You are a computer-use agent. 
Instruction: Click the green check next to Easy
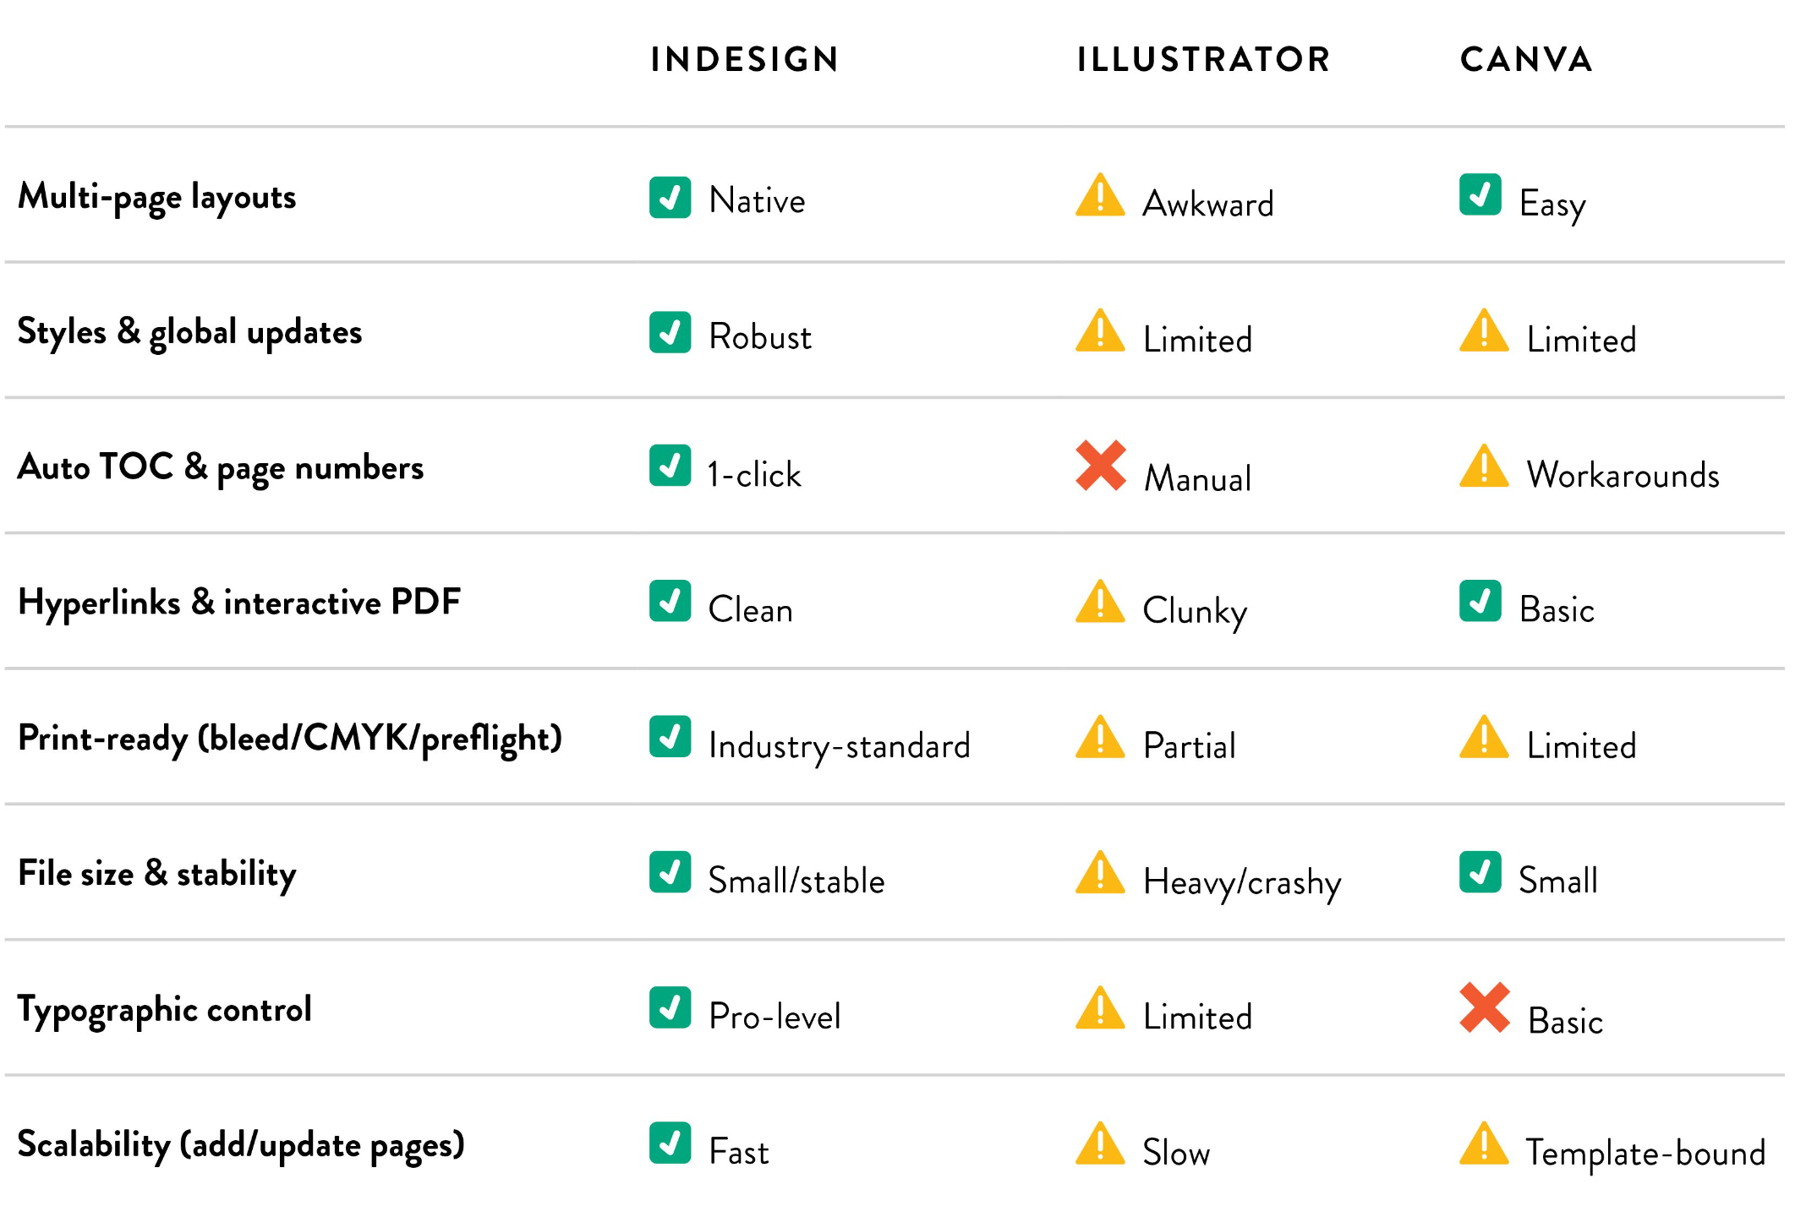(x=1480, y=194)
